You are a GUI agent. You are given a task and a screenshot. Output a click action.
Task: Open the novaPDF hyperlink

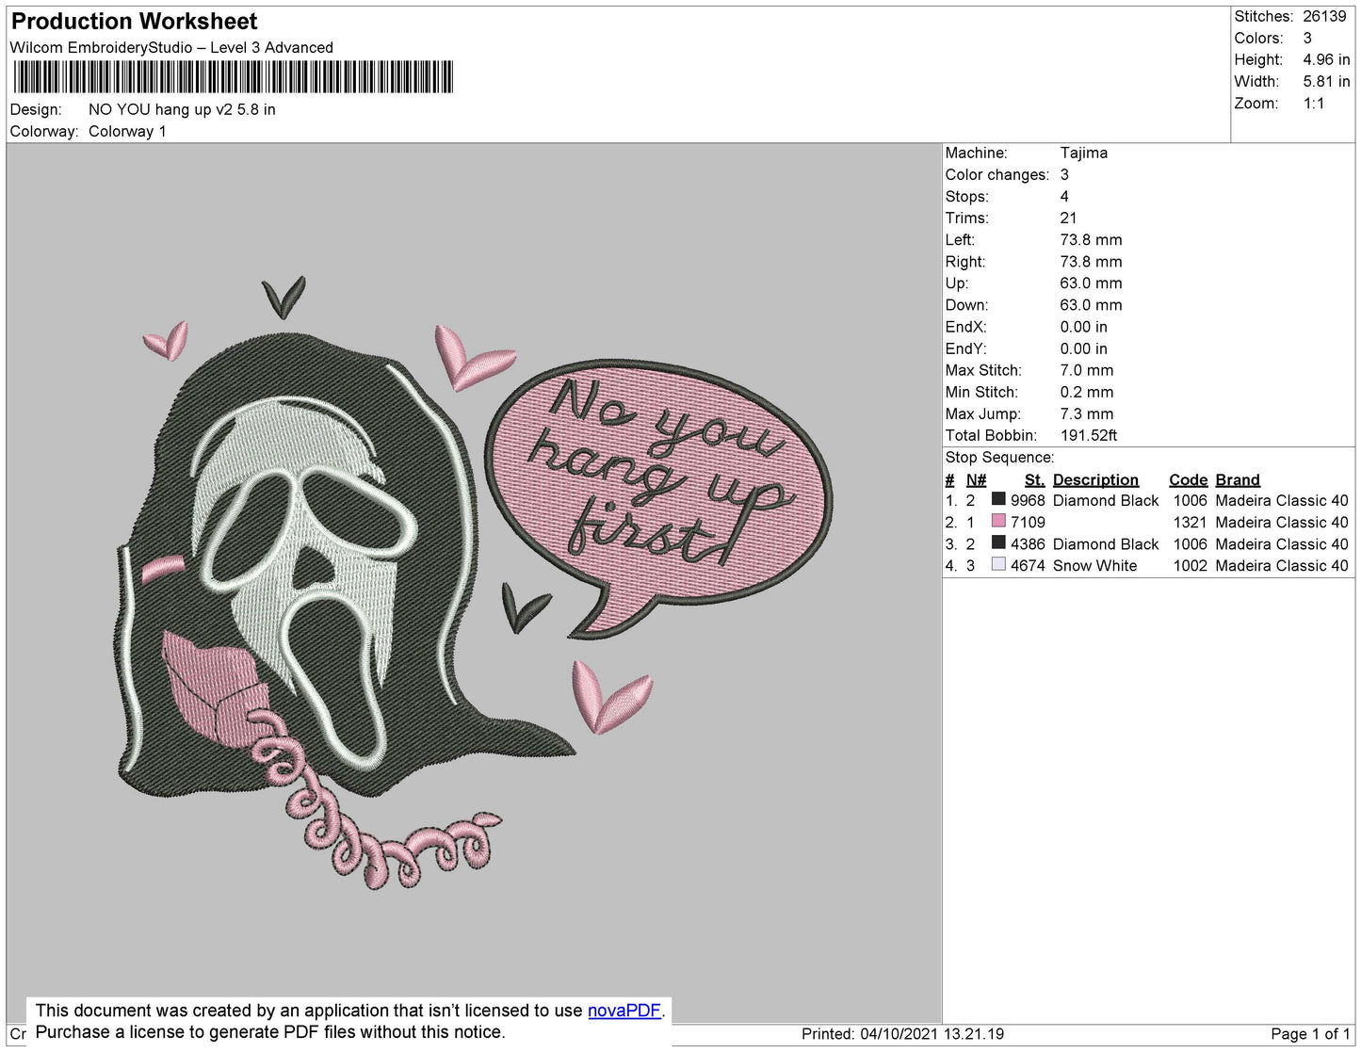[624, 1011]
